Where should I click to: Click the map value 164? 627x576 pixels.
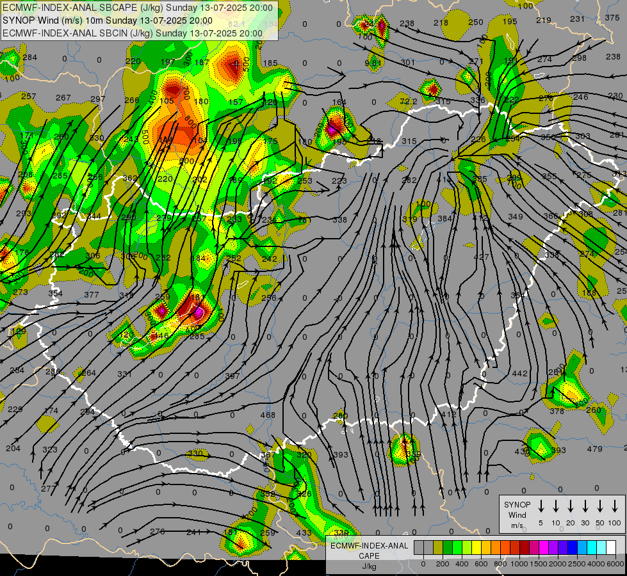click(339, 102)
